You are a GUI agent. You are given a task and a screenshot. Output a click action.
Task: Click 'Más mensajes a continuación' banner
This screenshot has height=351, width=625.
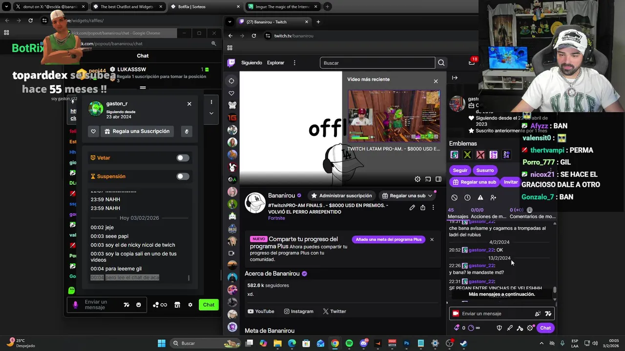tap(502, 294)
